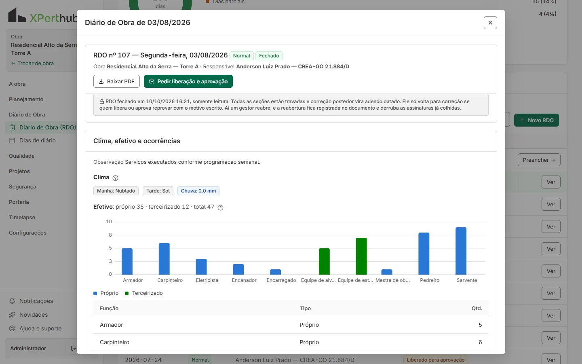Close the Diário de Obra dialog

(490, 23)
